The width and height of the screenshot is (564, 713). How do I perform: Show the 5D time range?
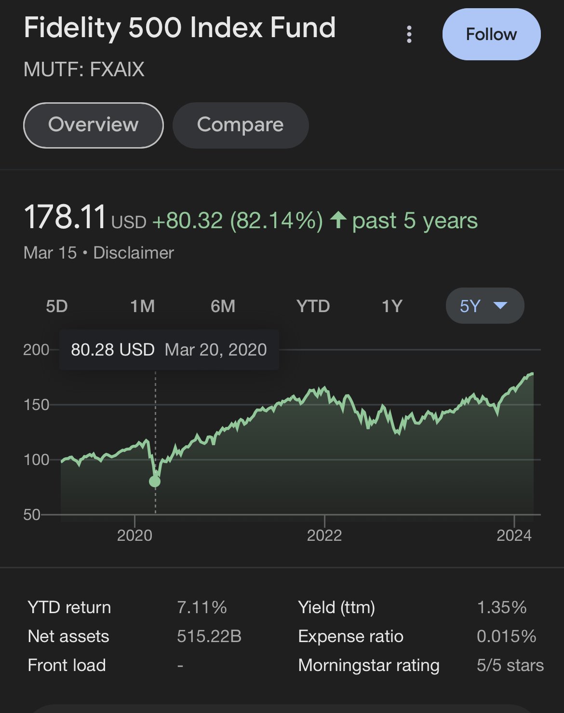(57, 306)
